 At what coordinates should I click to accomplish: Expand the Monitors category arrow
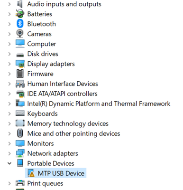(9, 143)
